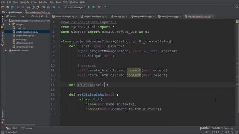
Task: Open the Refactor menu
Action: point(43,2)
